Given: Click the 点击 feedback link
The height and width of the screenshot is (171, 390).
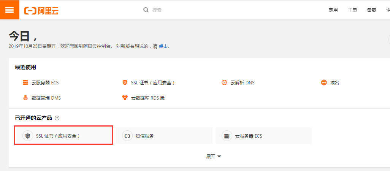Looking at the screenshot, I should pos(163,46).
